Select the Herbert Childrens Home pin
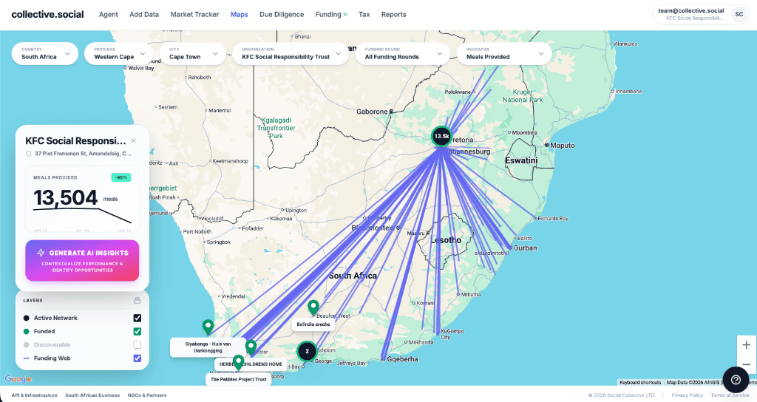 (x=251, y=347)
